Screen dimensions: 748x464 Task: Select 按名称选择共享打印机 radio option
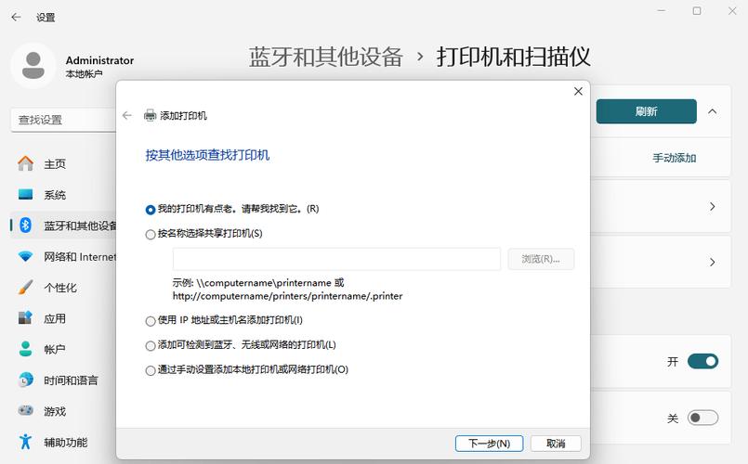pyautogui.click(x=151, y=235)
